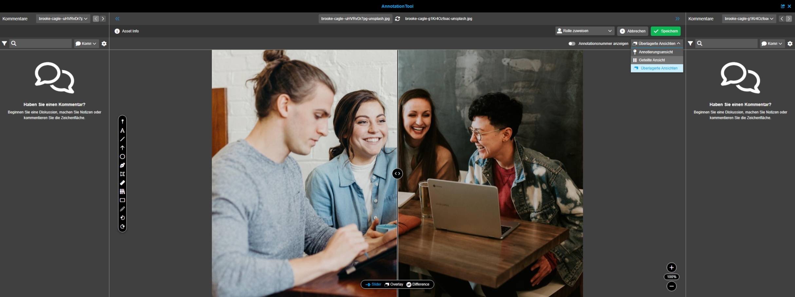795x297 pixels.
Task: Open the tool in a new window
Action: click(783, 6)
